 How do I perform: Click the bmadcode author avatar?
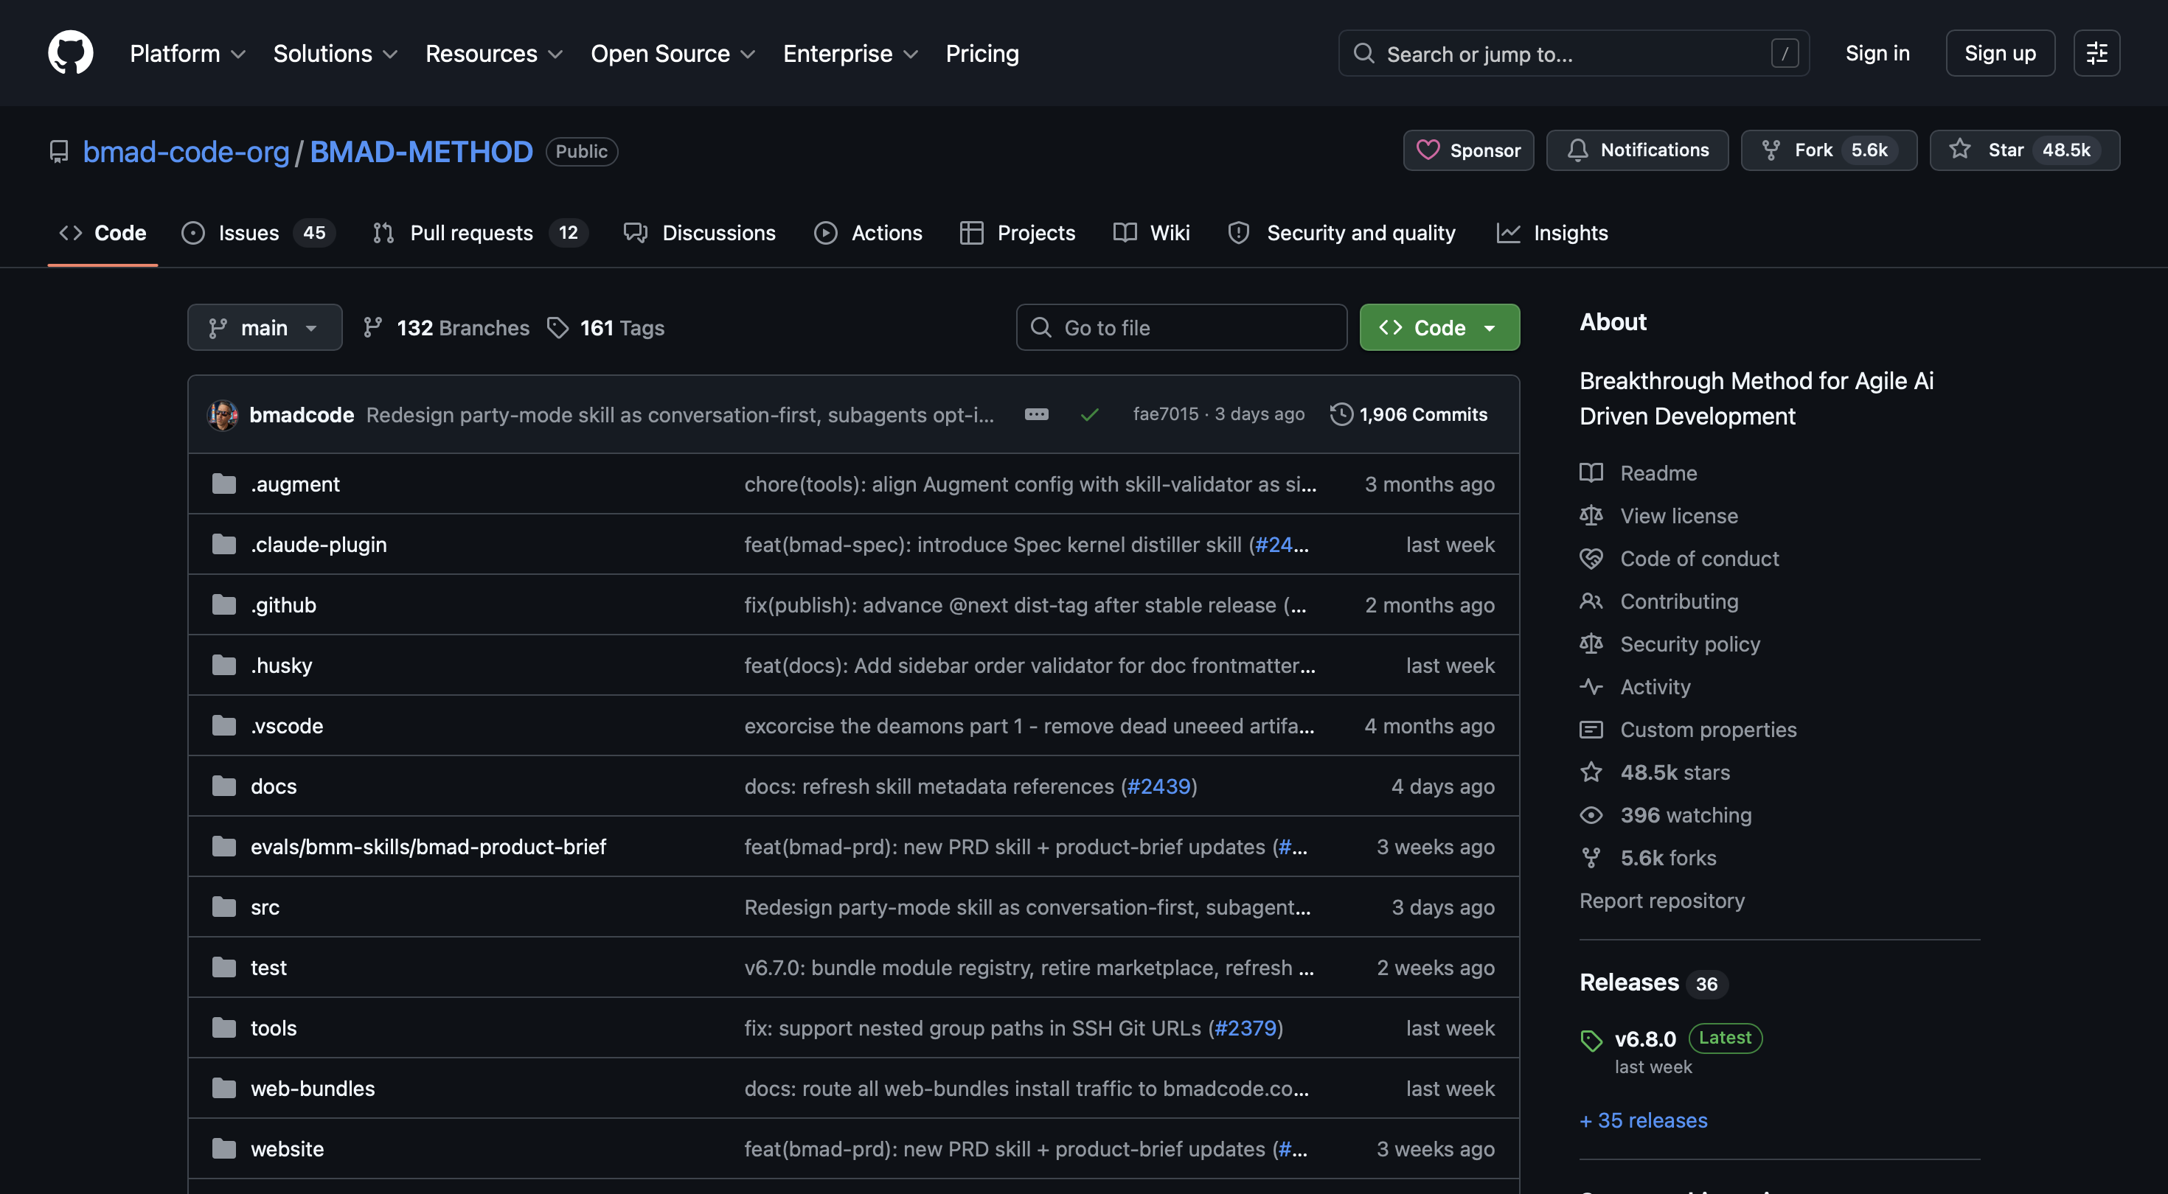[223, 415]
